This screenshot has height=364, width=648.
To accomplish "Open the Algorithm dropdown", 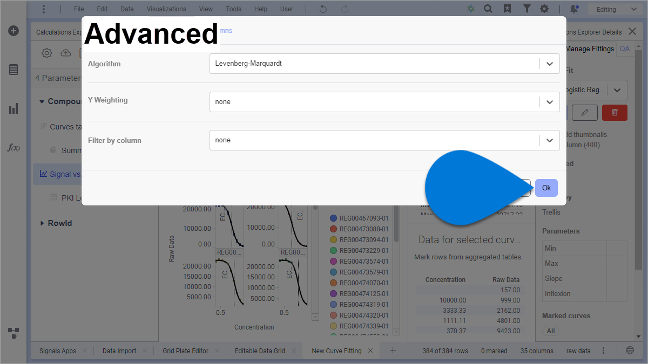I will click(384, 64).
